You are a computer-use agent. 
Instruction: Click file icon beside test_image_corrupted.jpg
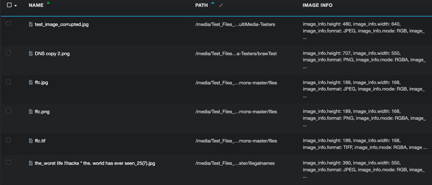[31, 25]
